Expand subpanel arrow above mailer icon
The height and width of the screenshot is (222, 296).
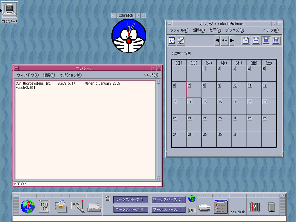pyautogui.click(x=95, y=196)
